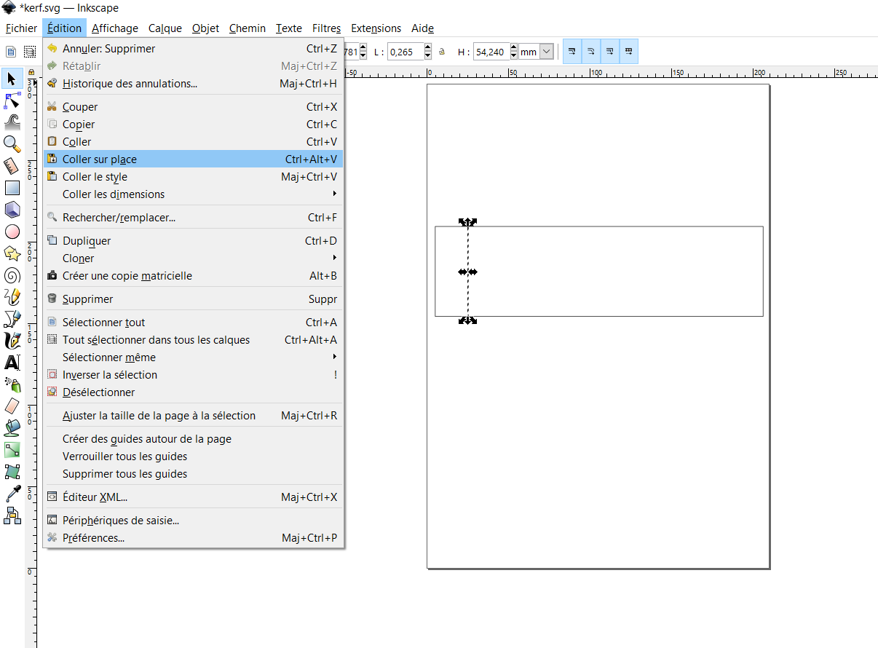Click the H height spinner arrows
The height and width of the screenshot is (648, 878).
pos(514,52)
